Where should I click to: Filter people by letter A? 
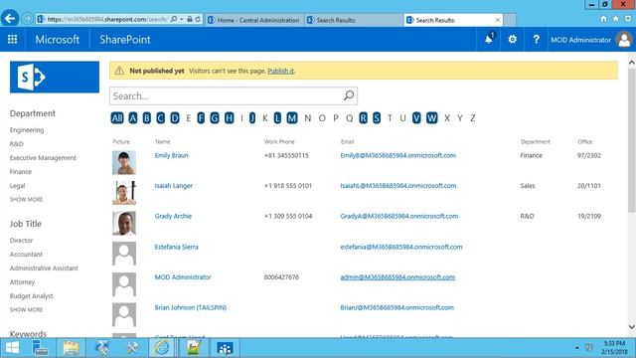coord(132,117)
